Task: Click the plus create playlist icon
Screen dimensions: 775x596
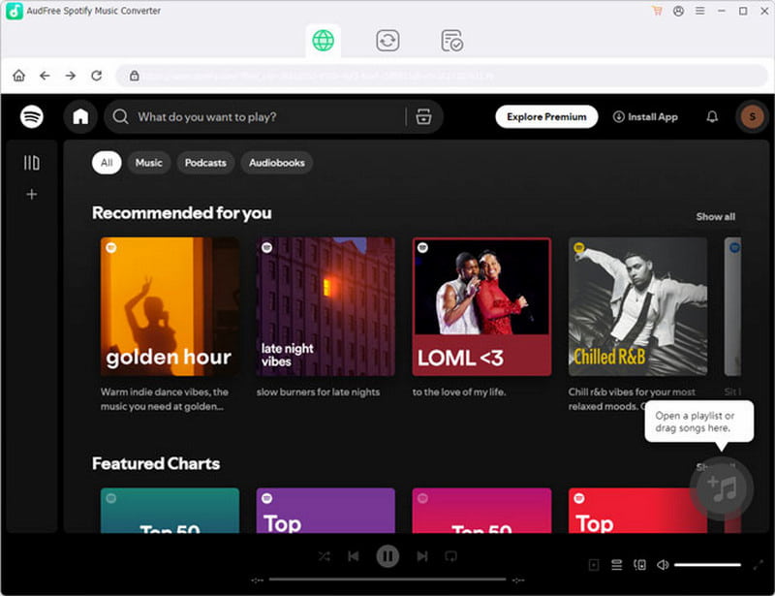Action: click(x=32, y=195)
